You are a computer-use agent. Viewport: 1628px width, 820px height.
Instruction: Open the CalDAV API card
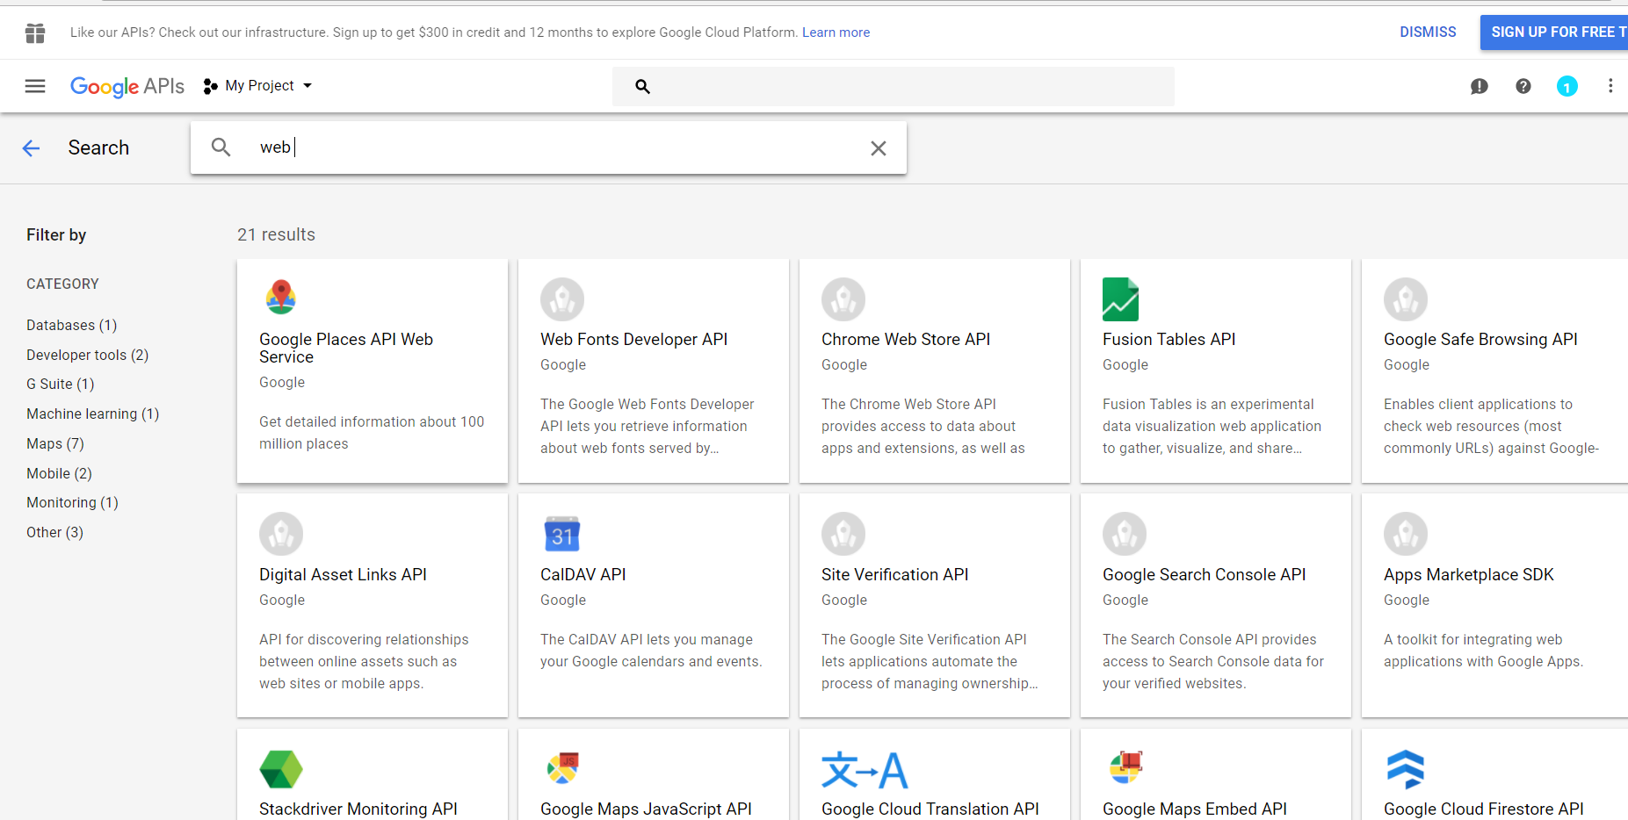click(653, 605)
